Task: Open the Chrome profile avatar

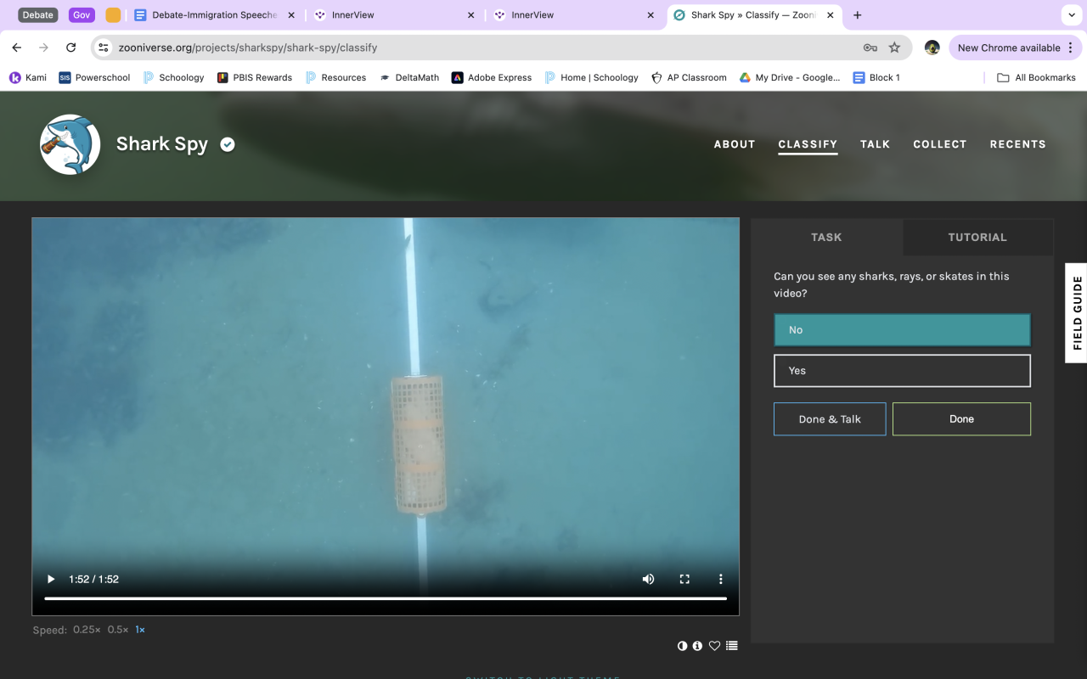Action: (932, 48)
